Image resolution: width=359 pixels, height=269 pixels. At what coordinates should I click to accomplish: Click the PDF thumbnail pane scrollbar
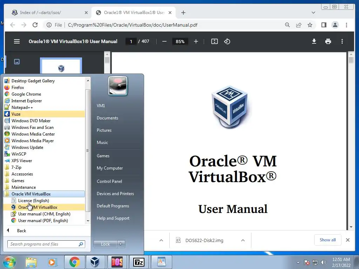(x=107, y=60)
